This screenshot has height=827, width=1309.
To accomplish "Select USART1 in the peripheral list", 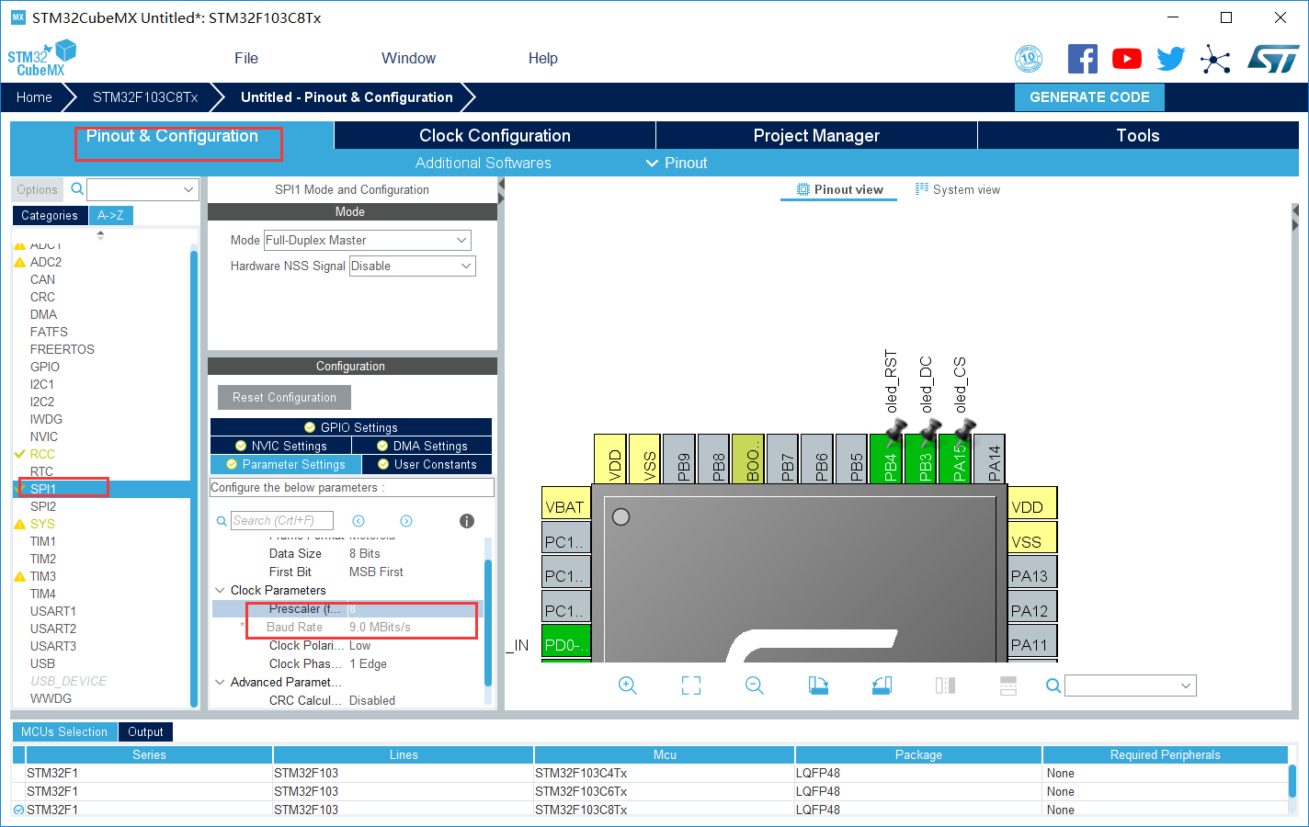I will click(53, 611).
